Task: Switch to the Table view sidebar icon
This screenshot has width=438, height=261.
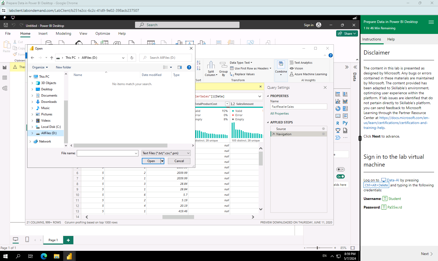Action: click(5, 78)
